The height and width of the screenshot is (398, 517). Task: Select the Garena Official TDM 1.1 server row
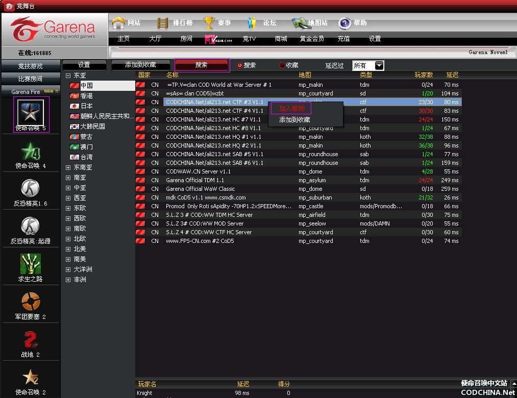coord(299,180)
